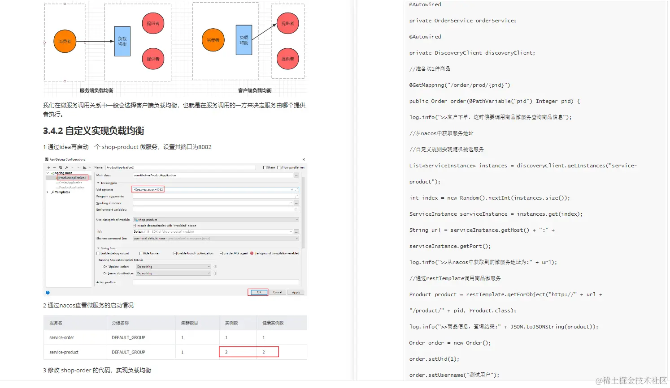
Task: Click the help question mark icon bottom left
Action: click(48, 293)
